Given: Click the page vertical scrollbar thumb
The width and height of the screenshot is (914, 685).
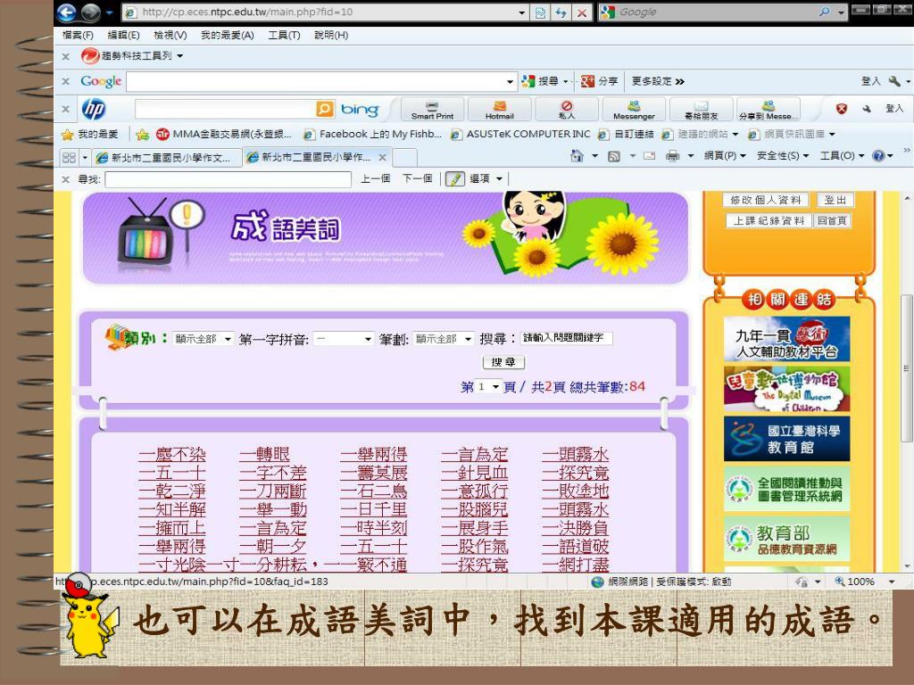Looking at the screenshot, I should [x=907, y=368].
